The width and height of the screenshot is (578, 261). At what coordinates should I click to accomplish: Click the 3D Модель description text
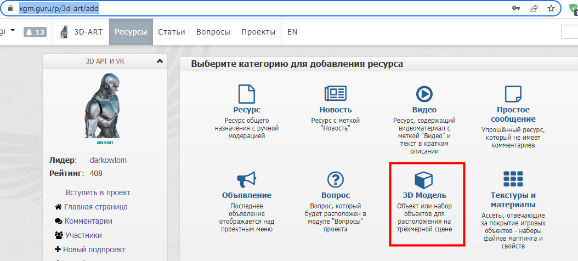[x=424, y=218]
